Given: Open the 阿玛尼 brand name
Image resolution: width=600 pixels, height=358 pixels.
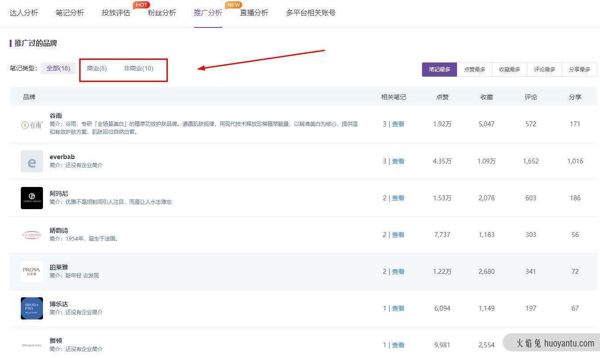Looking at the screenshot, I should click(59, 194).
